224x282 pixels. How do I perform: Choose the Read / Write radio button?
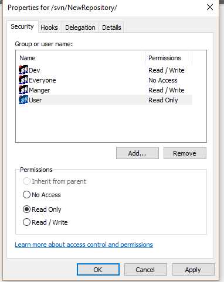(26, 222)
